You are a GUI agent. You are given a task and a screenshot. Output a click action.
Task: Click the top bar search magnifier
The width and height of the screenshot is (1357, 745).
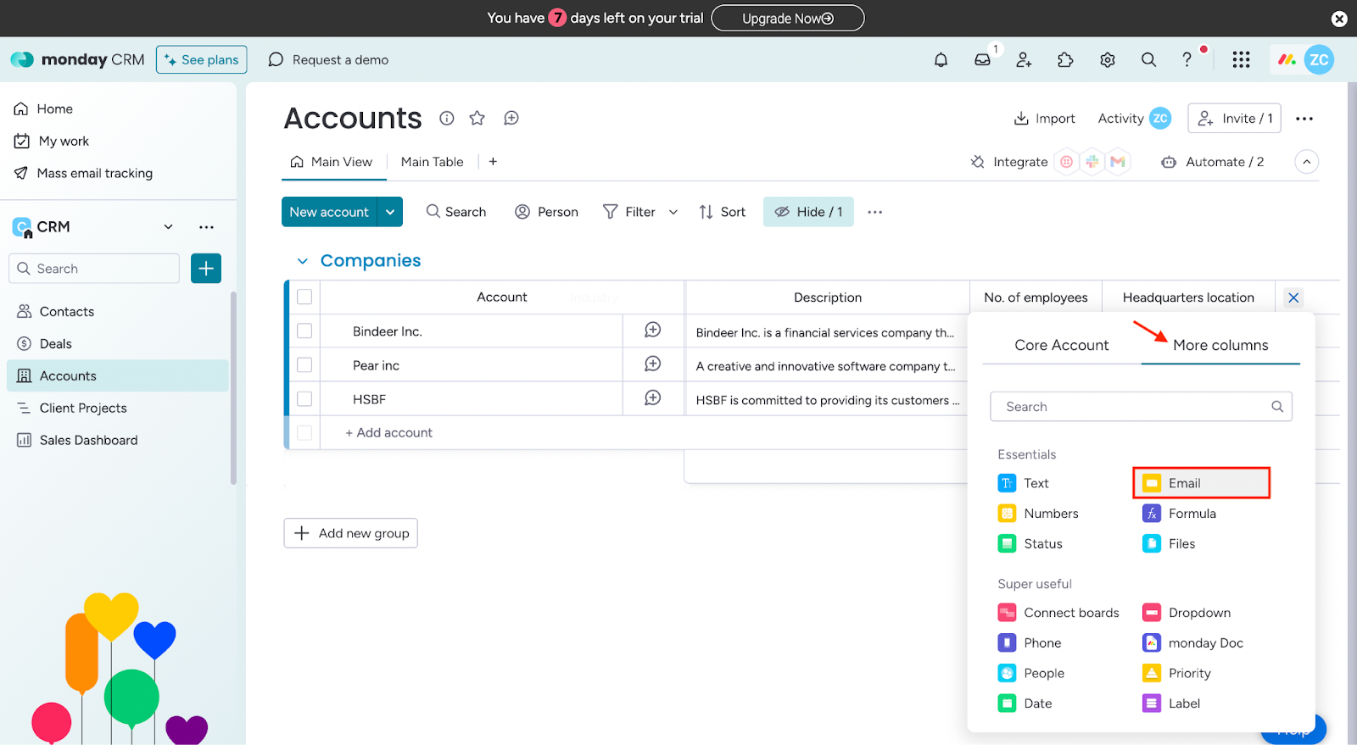coord(1148,60)
